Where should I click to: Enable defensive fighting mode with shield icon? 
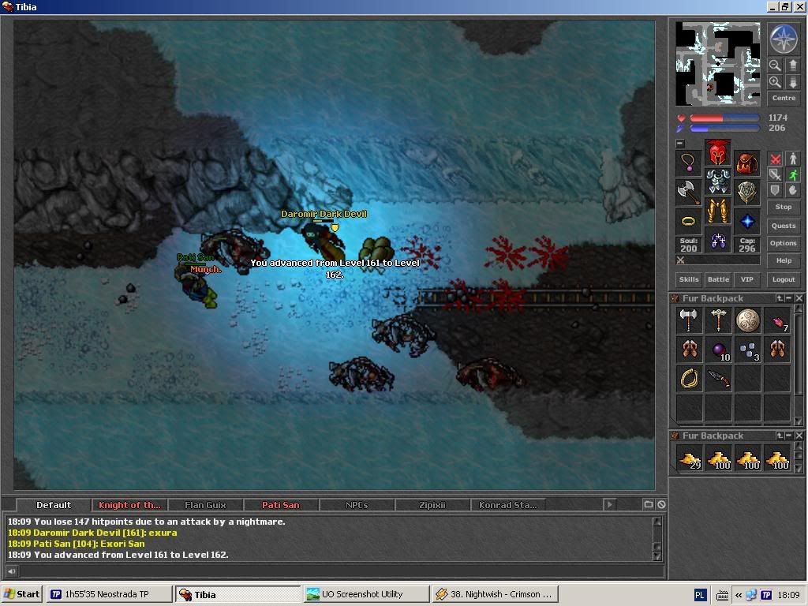tap(775, 190)
